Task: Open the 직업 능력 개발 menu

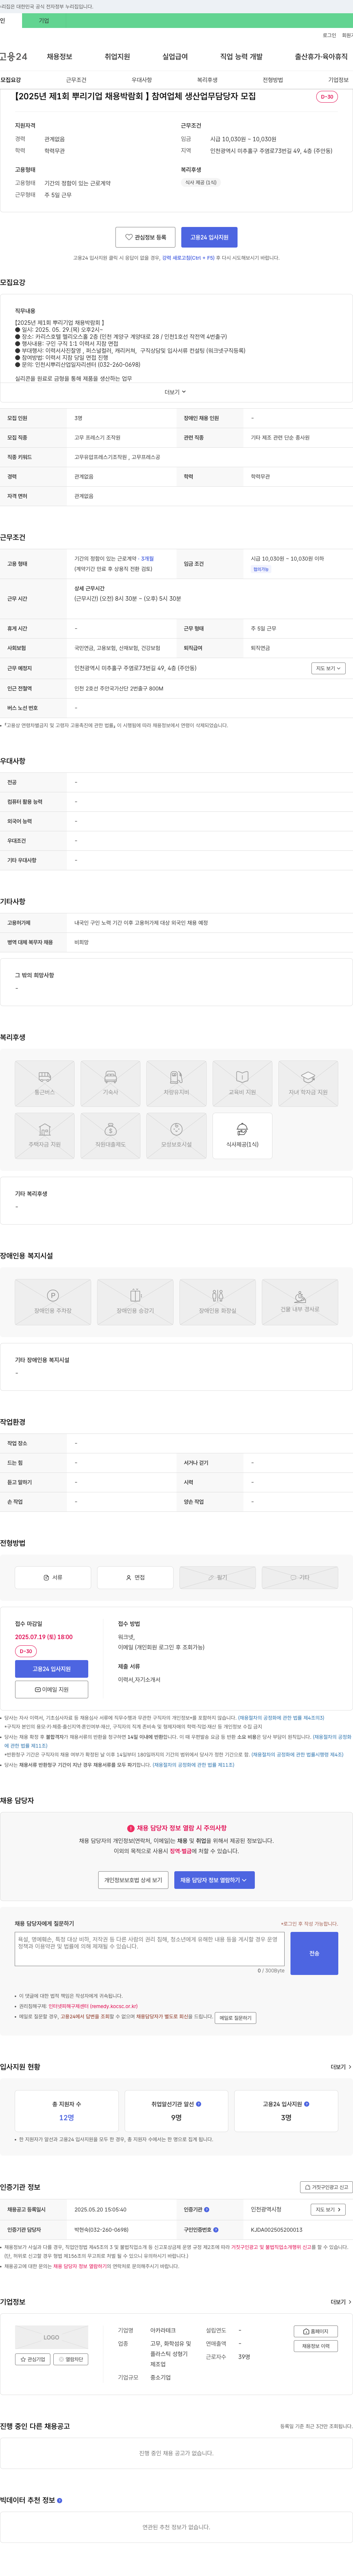Action: (x=241, y=57)
